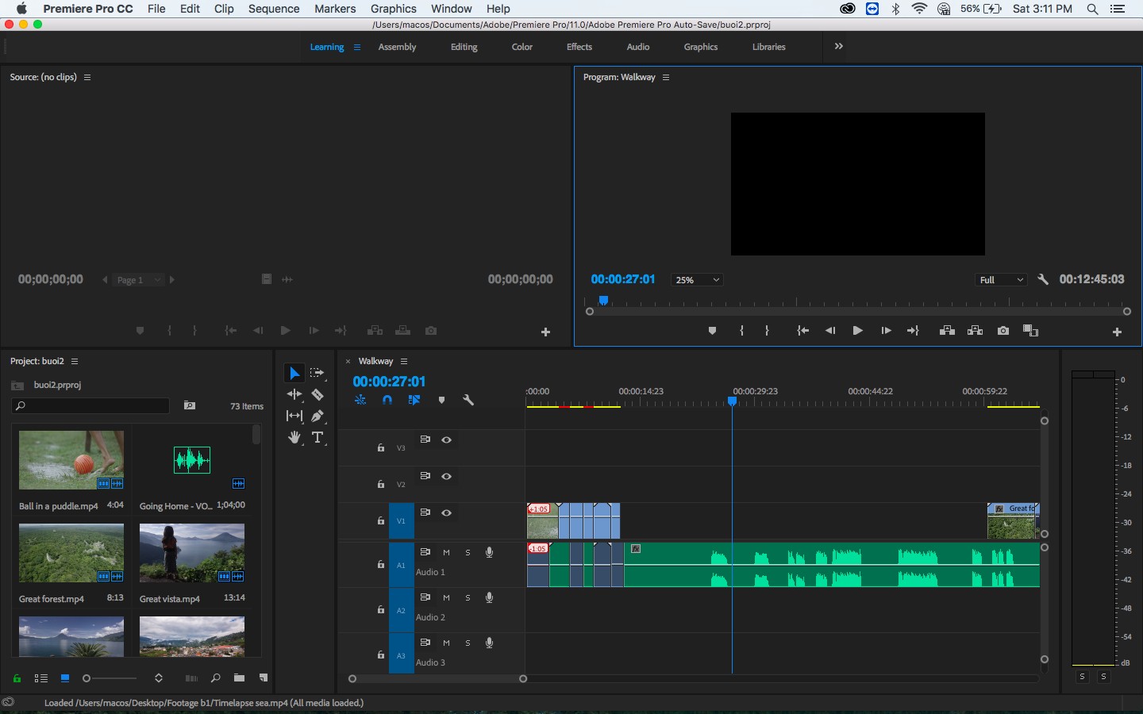
Task: Select the Track Select Forward tool
Action: tap(317, 373)
